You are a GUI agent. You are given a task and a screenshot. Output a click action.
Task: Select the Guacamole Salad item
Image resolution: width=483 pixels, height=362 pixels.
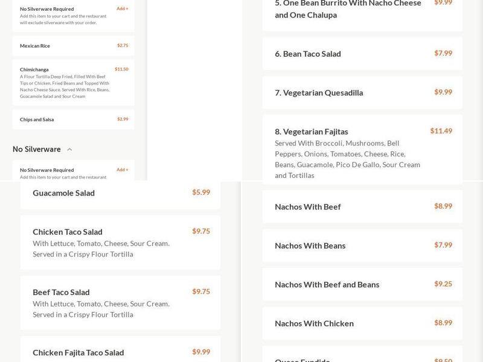pos(121,192)
